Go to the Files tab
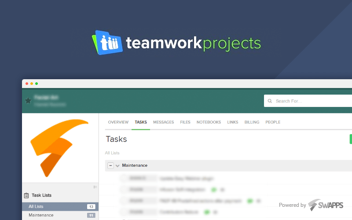Viewport: 352px width, 220px height. click(x=185, y=122)
